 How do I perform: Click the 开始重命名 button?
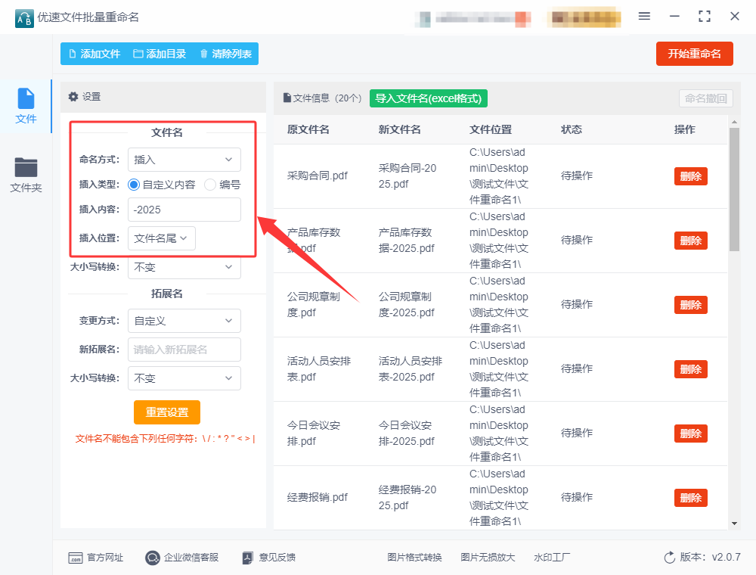click(x=694, y=54)
